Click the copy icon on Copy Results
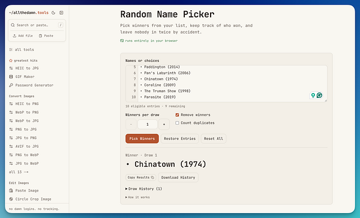 (x=152, y=177)
